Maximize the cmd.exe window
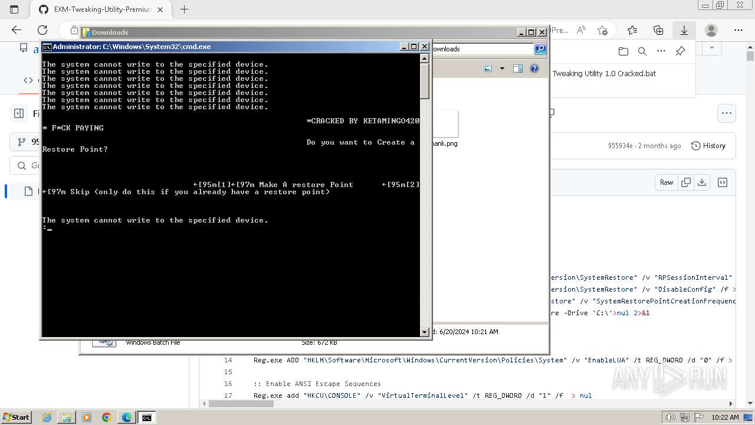This screenshot has width=755, height=425. [413, 47]
